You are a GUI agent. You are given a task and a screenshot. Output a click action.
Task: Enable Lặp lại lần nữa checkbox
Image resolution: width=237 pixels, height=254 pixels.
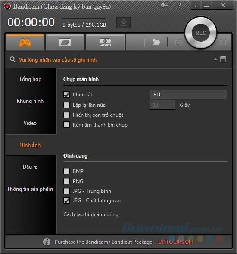click(x=66, y=105)
